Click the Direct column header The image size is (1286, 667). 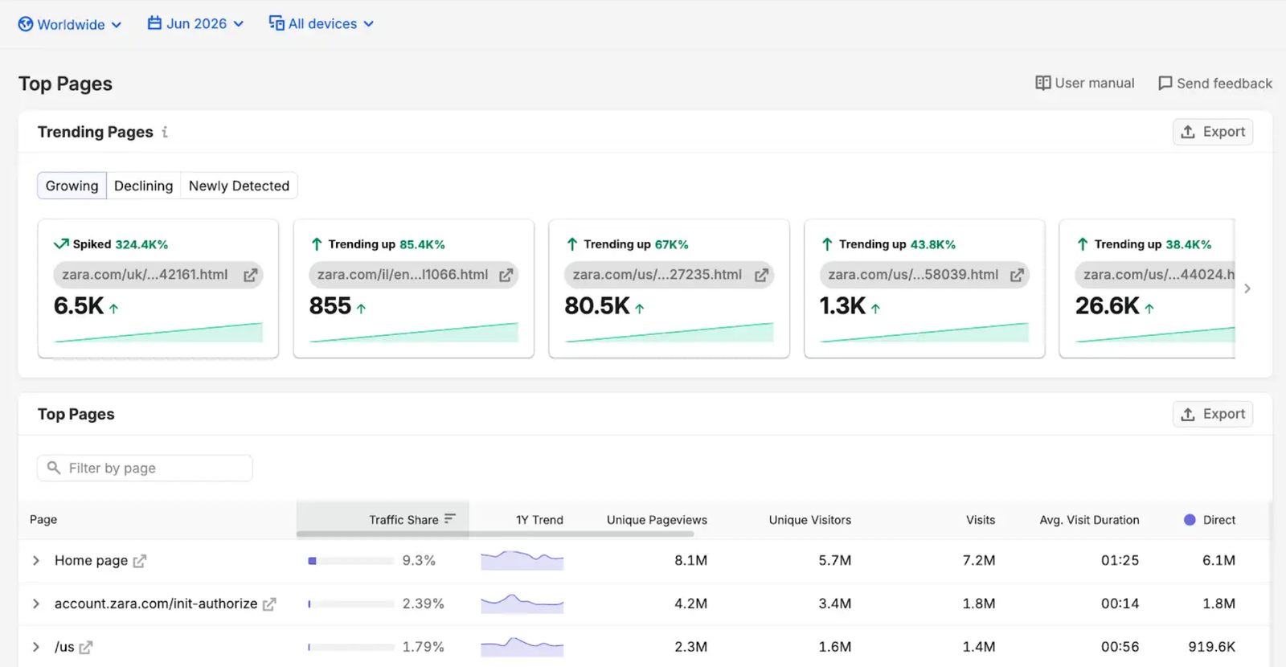point(1210,520)
